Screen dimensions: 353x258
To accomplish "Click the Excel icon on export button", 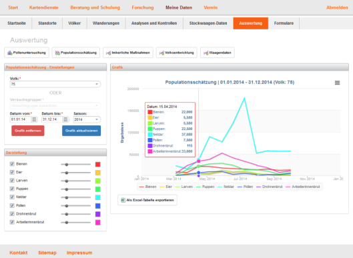I will click(123, 200).
